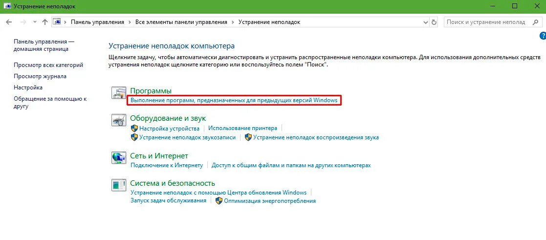This screenshot has width=546, height=240.
Task: Open 'Использование принтера' troubleshooter
Action: tap(243, 128)
